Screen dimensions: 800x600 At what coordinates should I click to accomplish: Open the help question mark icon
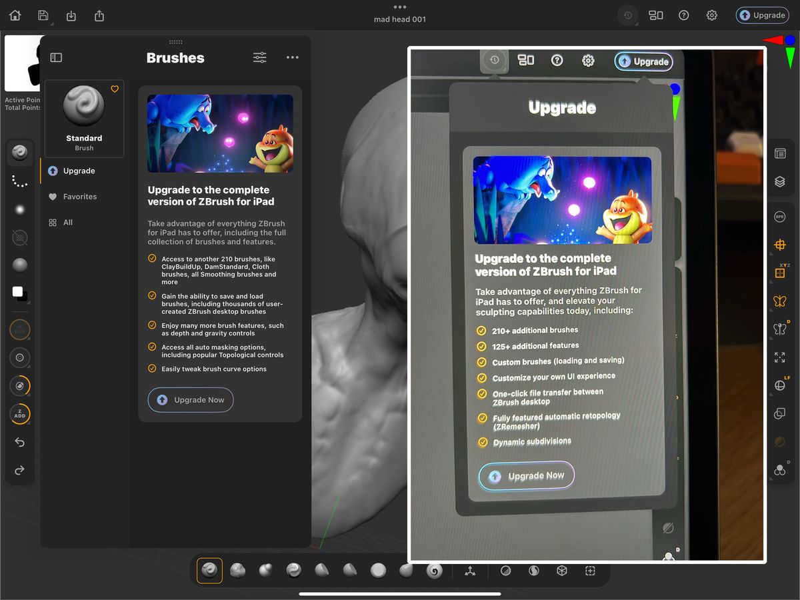click(683, 15)
